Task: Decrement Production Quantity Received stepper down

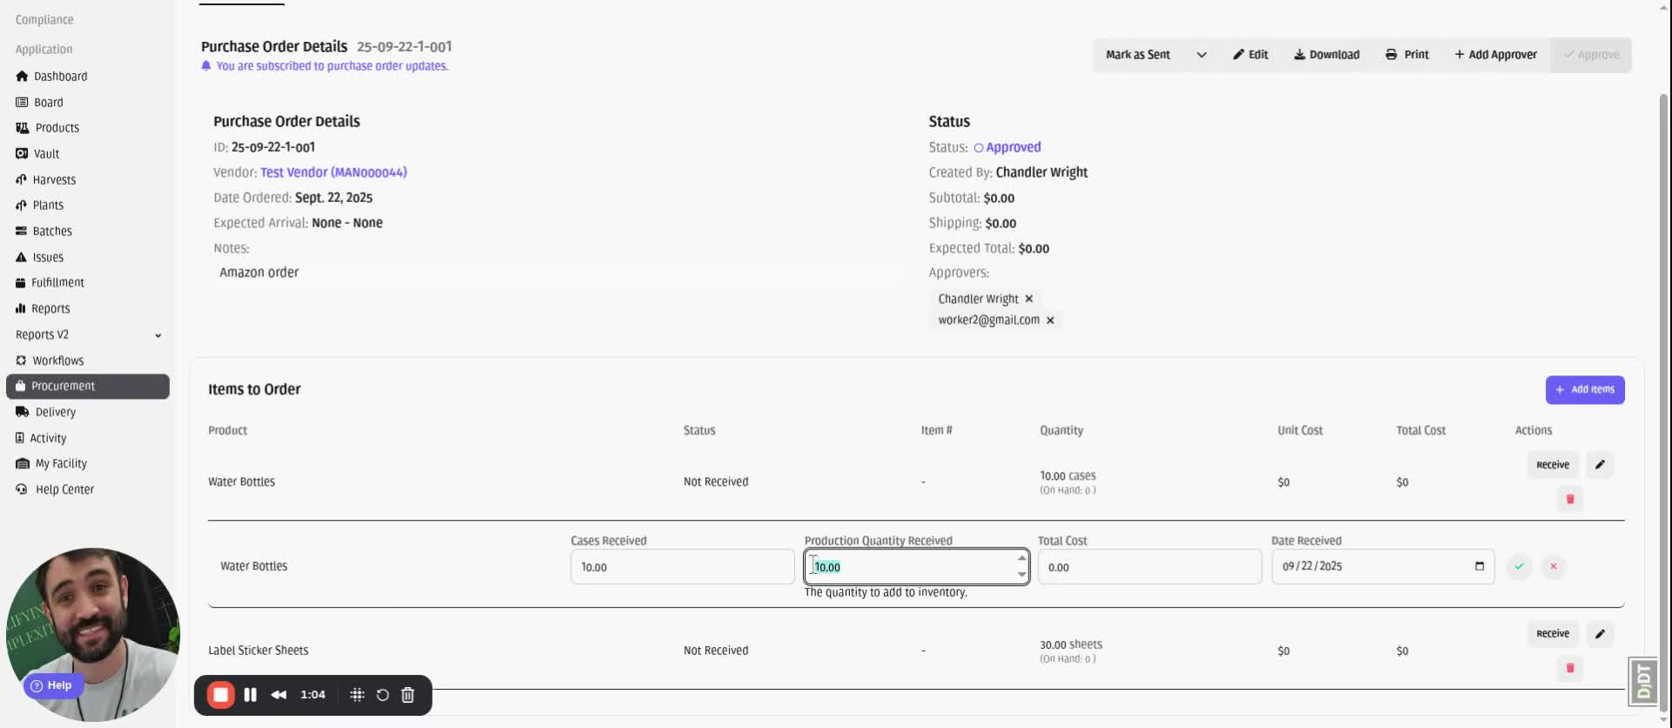Action: tap(1021, 575)
